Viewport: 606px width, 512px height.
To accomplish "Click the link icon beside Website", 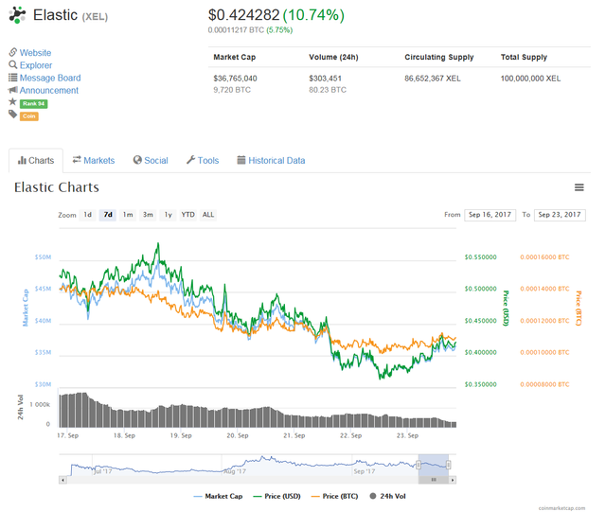I will (13, 52).
